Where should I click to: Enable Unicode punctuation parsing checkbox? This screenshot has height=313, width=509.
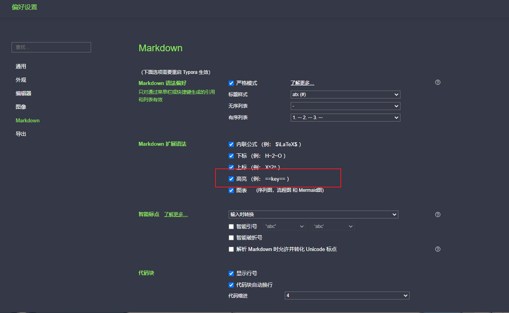pyautogui.click(x=231, y=249)
